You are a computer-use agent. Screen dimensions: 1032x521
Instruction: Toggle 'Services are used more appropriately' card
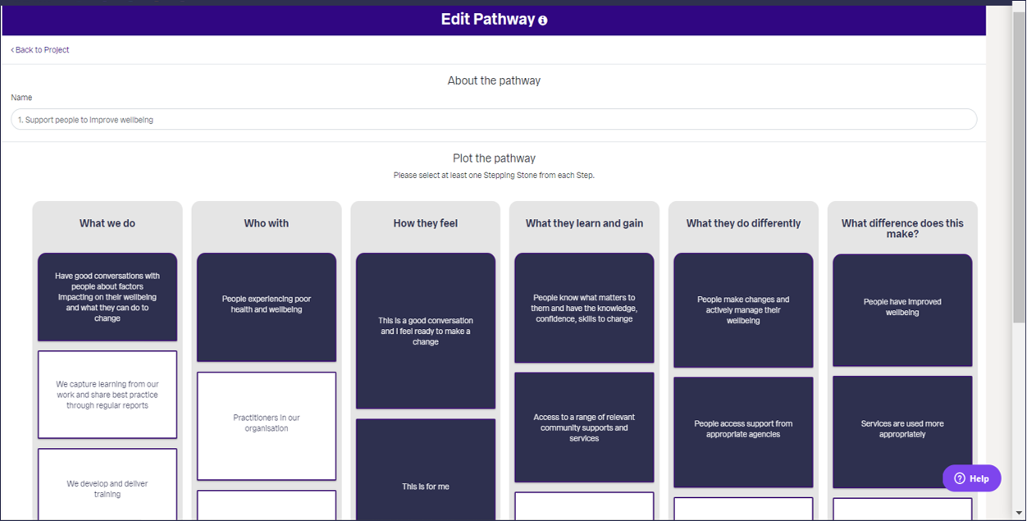(x=902, y=432)
